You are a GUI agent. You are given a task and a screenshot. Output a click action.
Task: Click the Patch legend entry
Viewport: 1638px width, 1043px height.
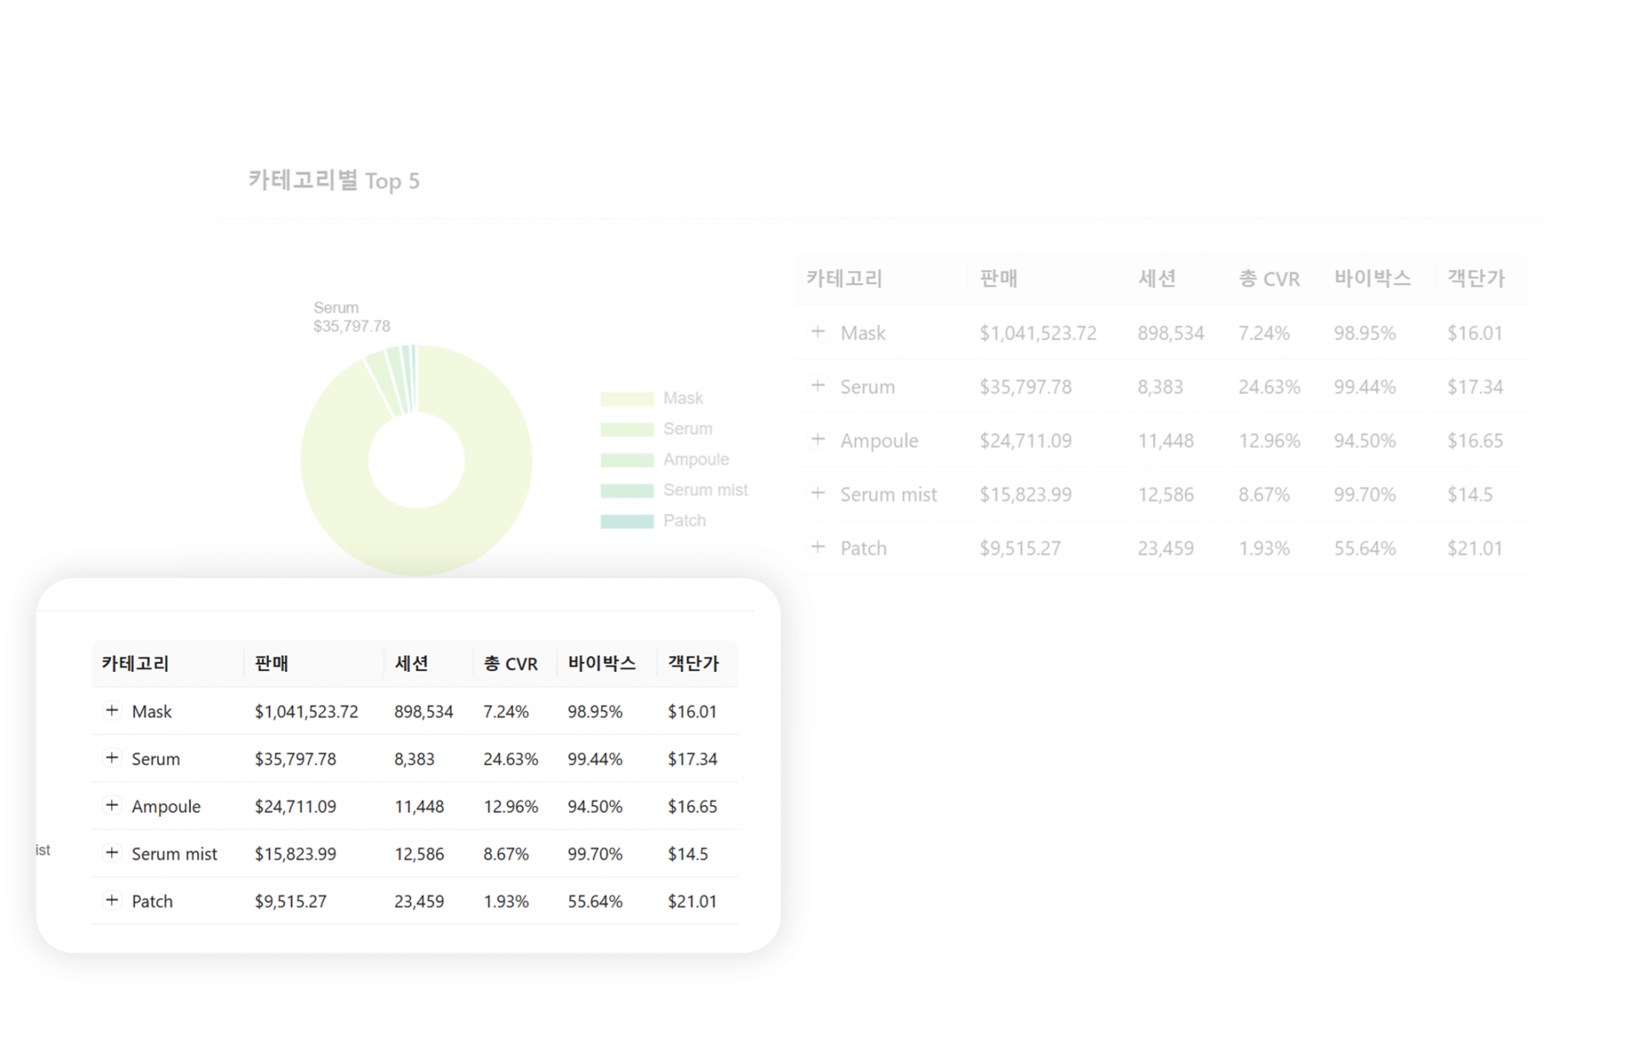pyautogui.click(x=684, y=521)
